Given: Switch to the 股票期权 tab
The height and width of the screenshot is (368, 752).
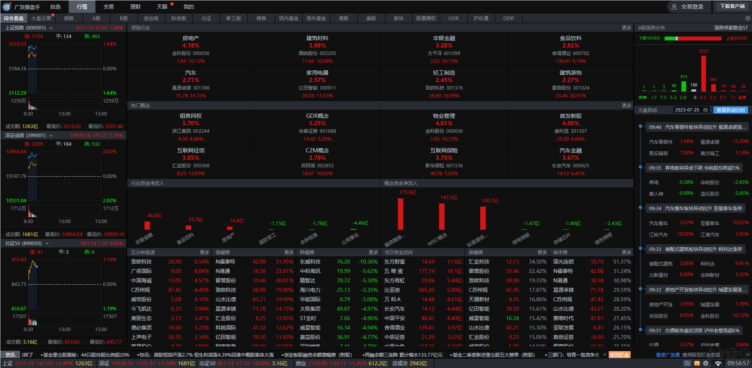Looking at the screenshot, I should click(426, 18).
